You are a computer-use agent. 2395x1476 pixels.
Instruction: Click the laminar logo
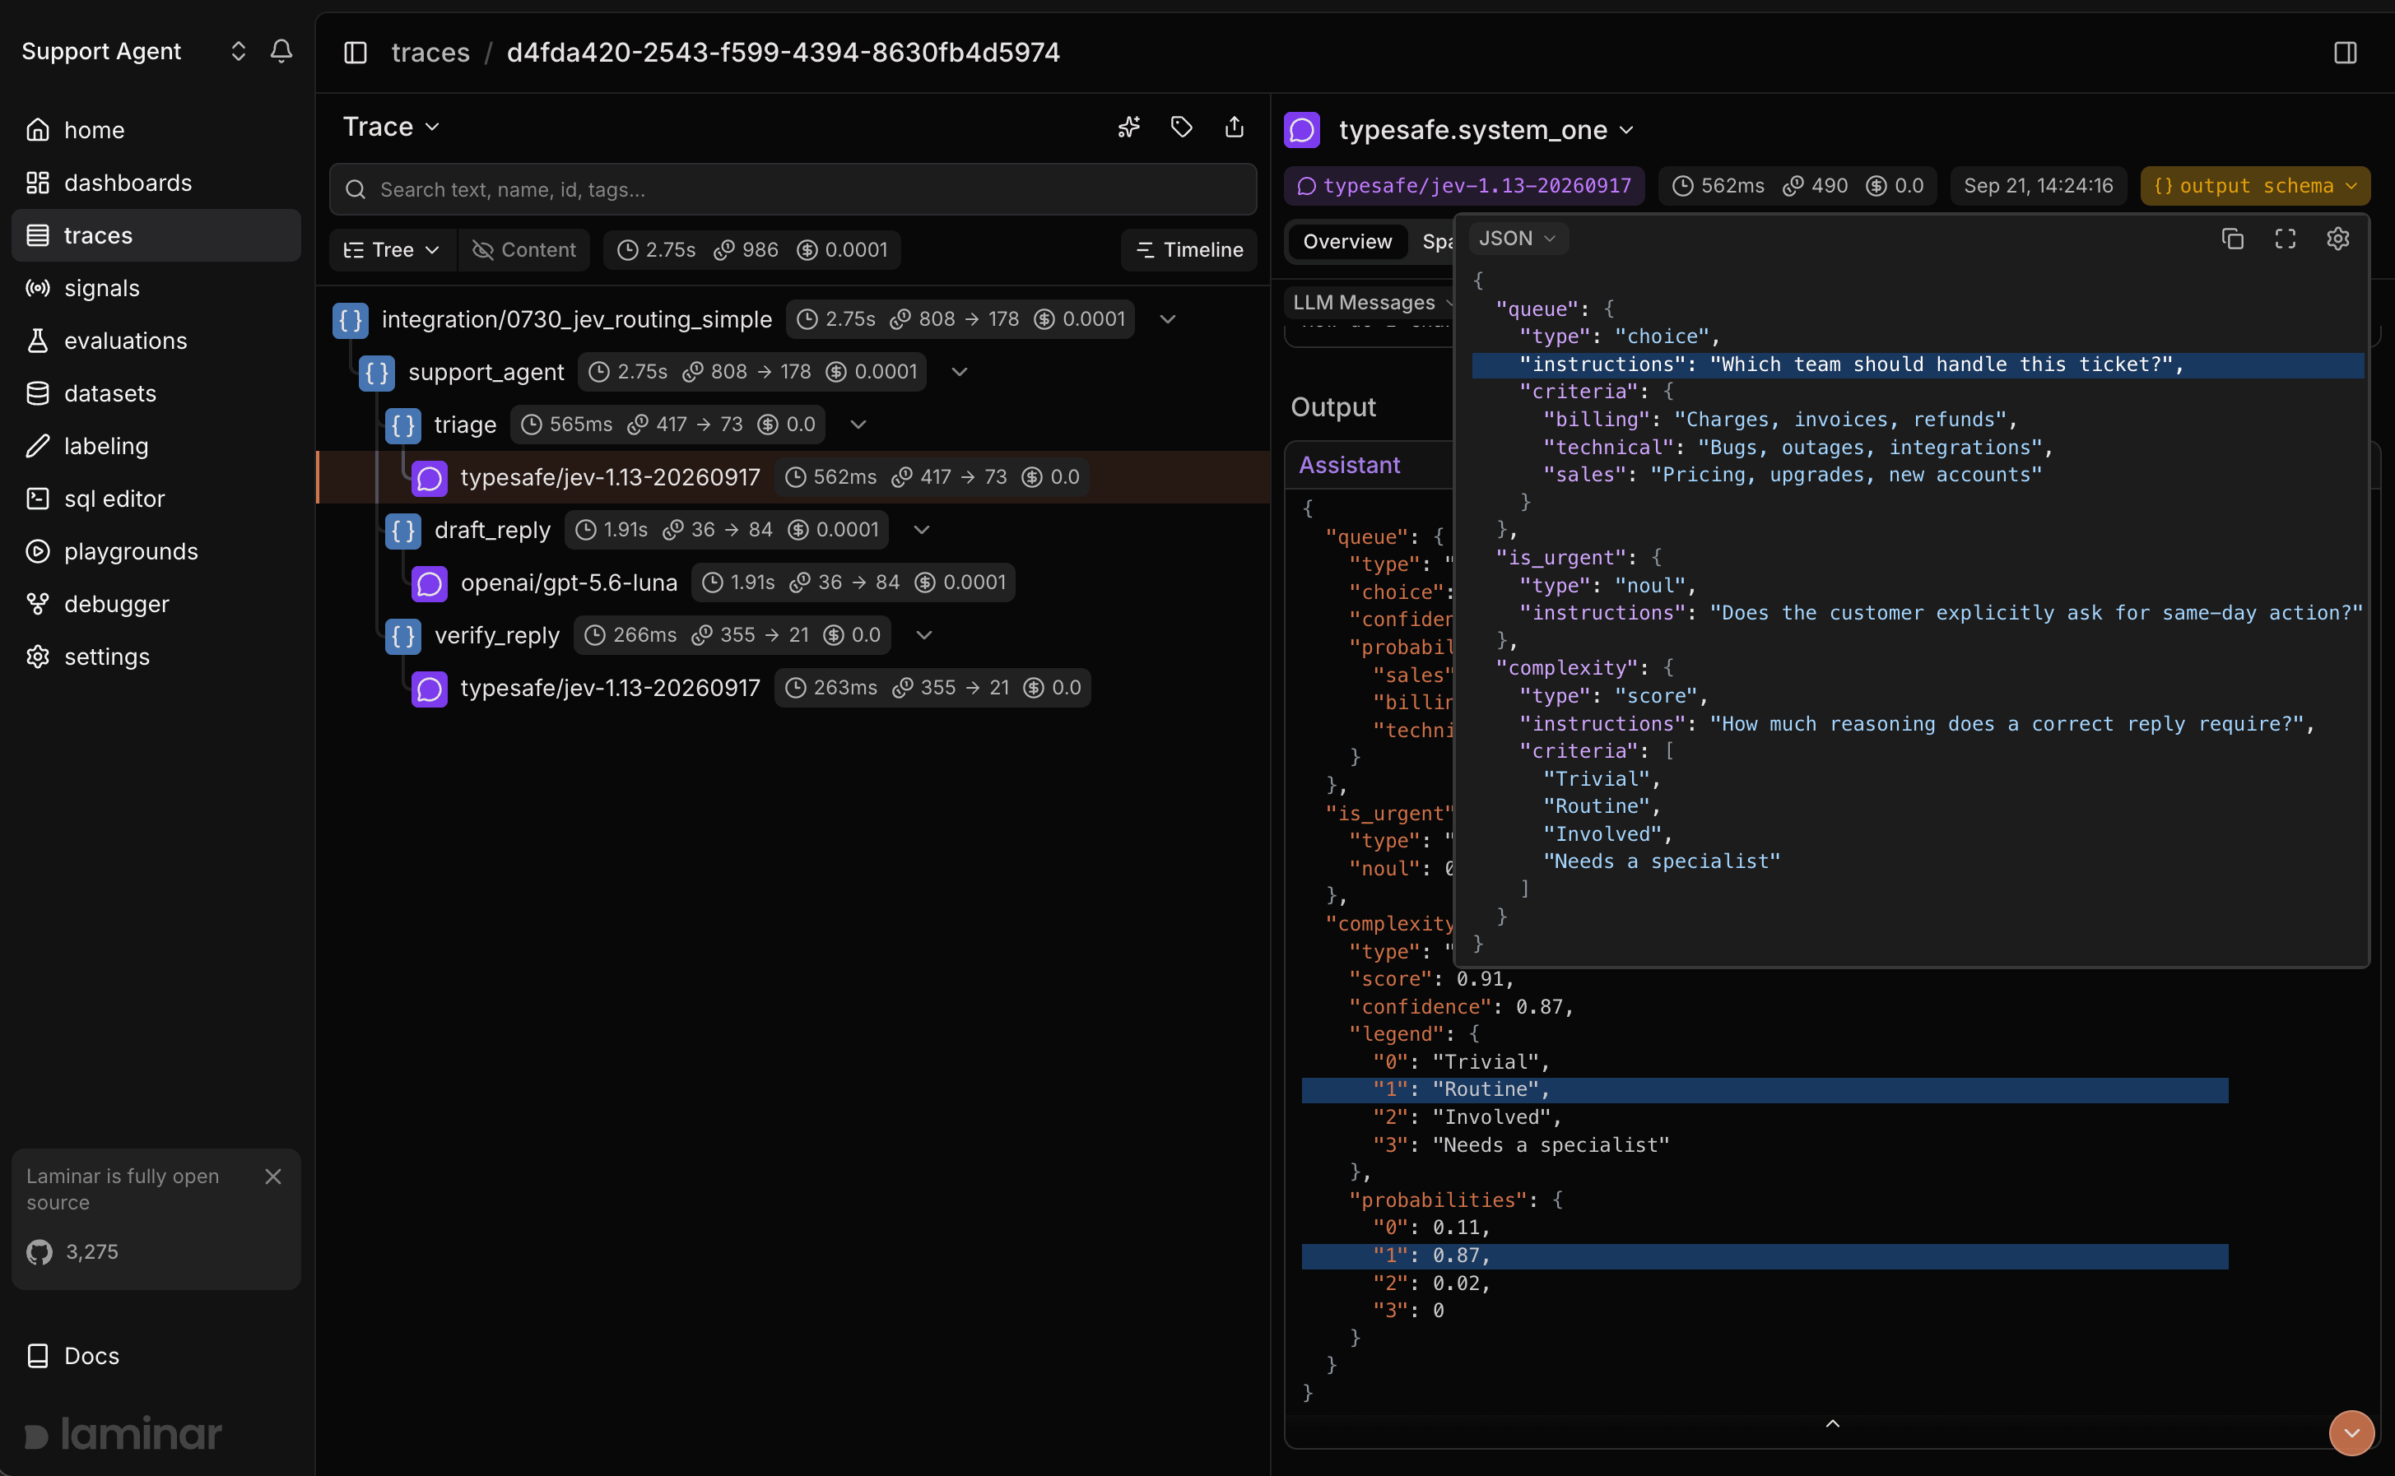click(x=123, y=1433)
